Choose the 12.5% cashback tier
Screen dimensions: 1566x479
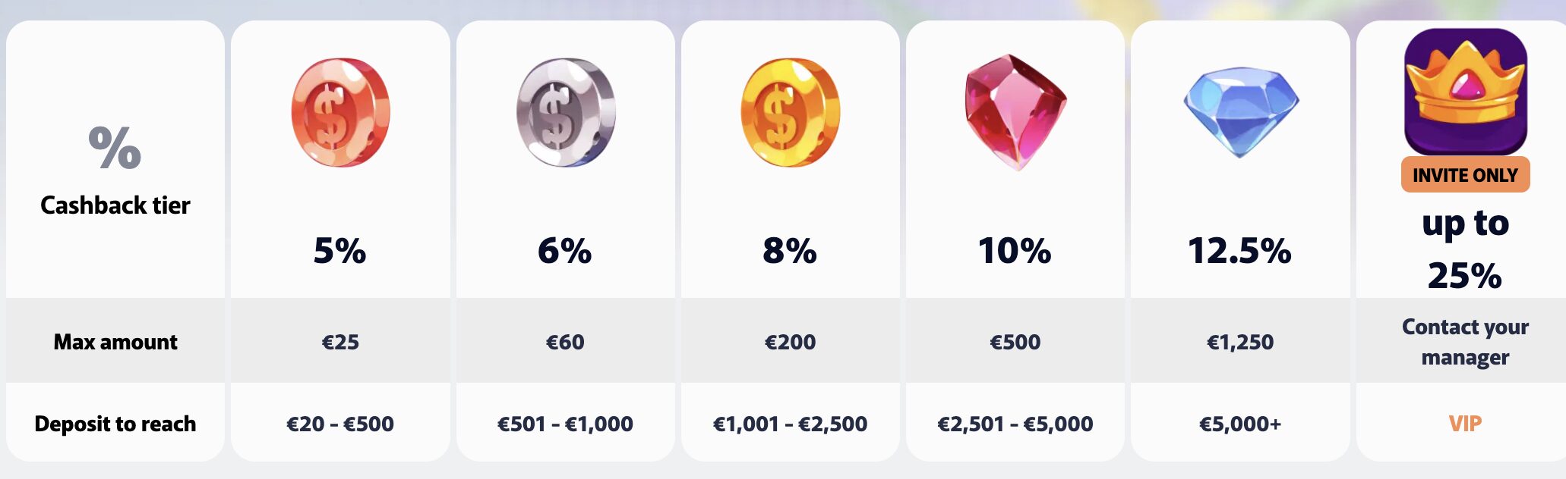(x=1239, y=251)
